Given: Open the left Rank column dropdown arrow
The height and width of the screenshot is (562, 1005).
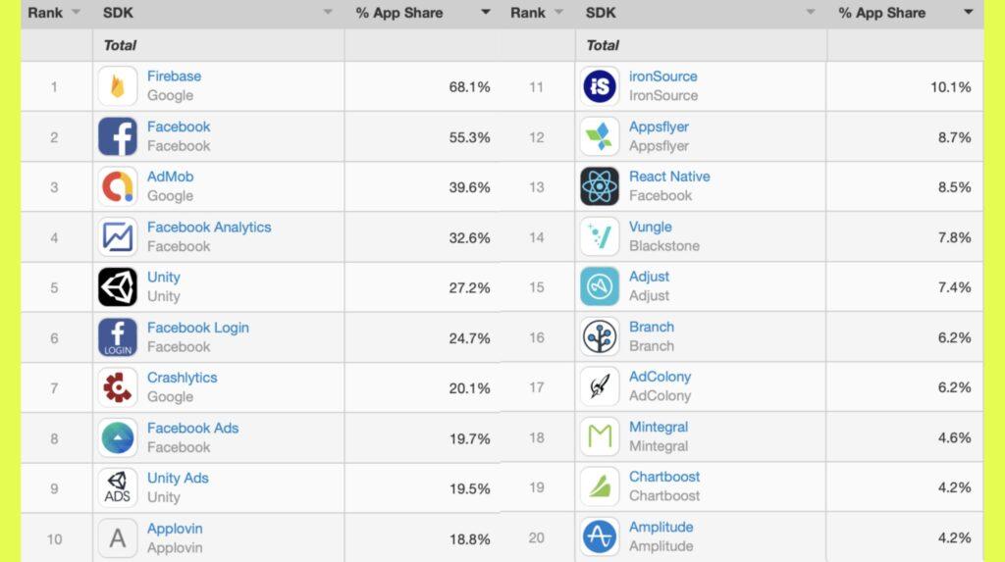Looking at the screenshot, I should click(76, 12).
